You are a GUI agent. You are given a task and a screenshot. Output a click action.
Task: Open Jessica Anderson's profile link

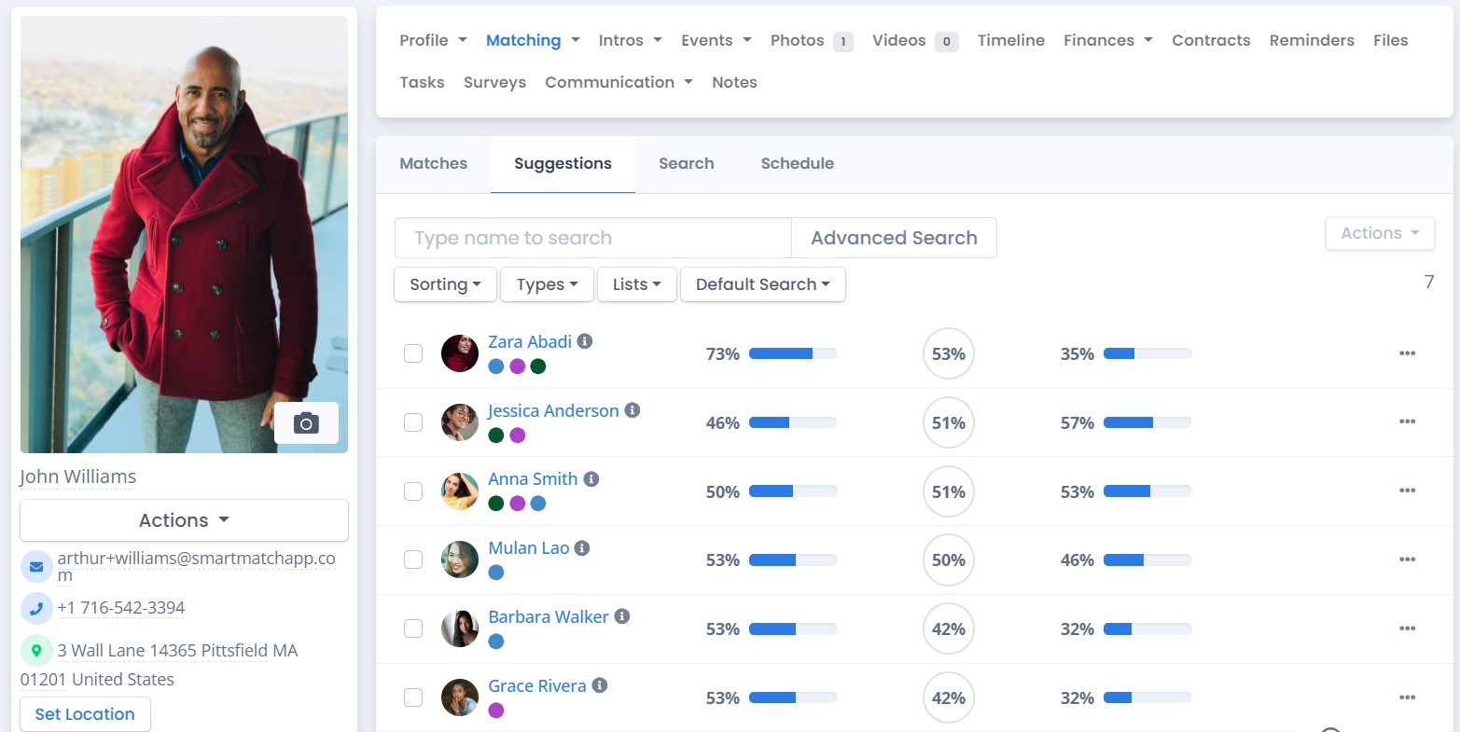tap(553, 410)
